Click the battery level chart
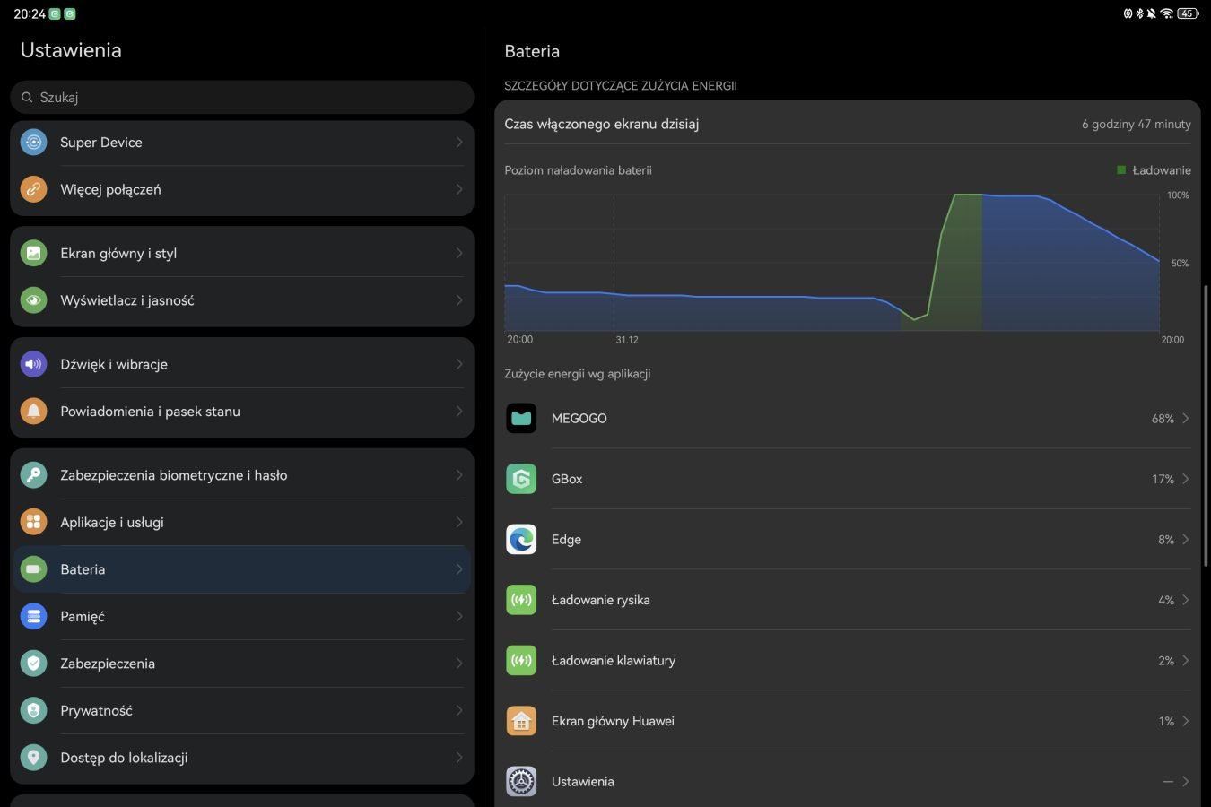 832,262
